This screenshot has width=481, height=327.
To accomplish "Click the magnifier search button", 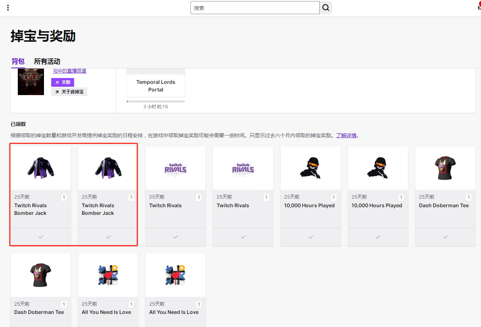I will tap(326, 8).
